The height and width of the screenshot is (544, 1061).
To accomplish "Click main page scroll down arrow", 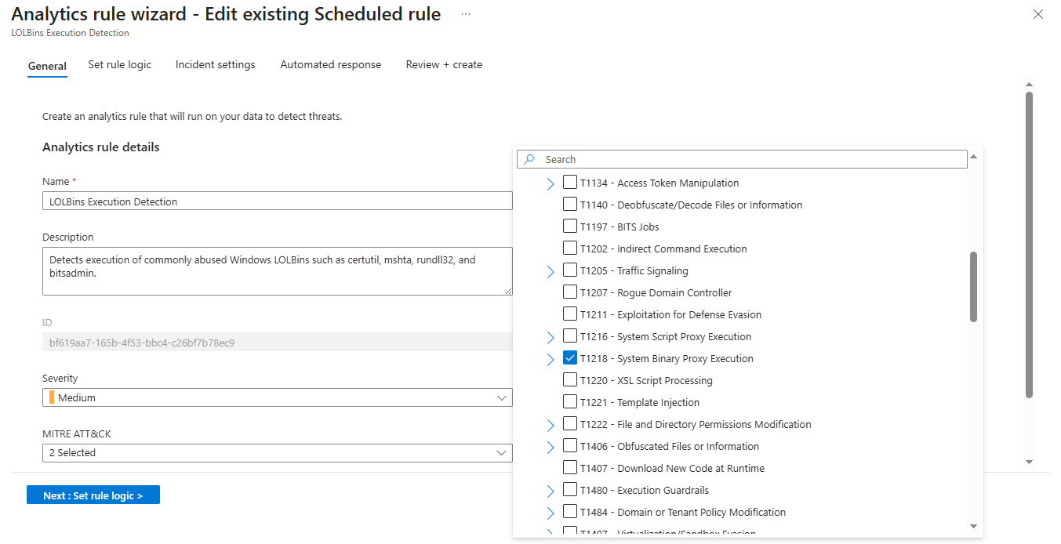I will coord(1029,462).
